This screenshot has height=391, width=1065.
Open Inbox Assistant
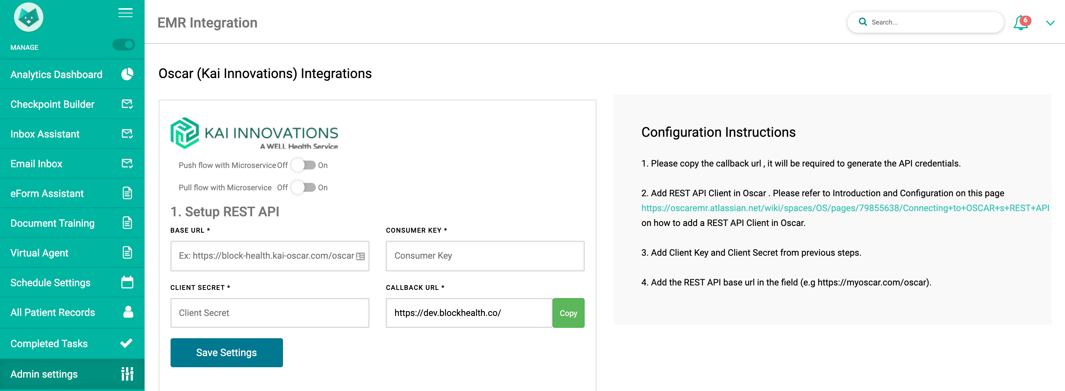[x=72, y=134]
